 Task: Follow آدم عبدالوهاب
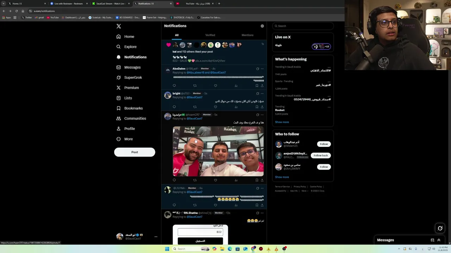click(x=324, y=144)
